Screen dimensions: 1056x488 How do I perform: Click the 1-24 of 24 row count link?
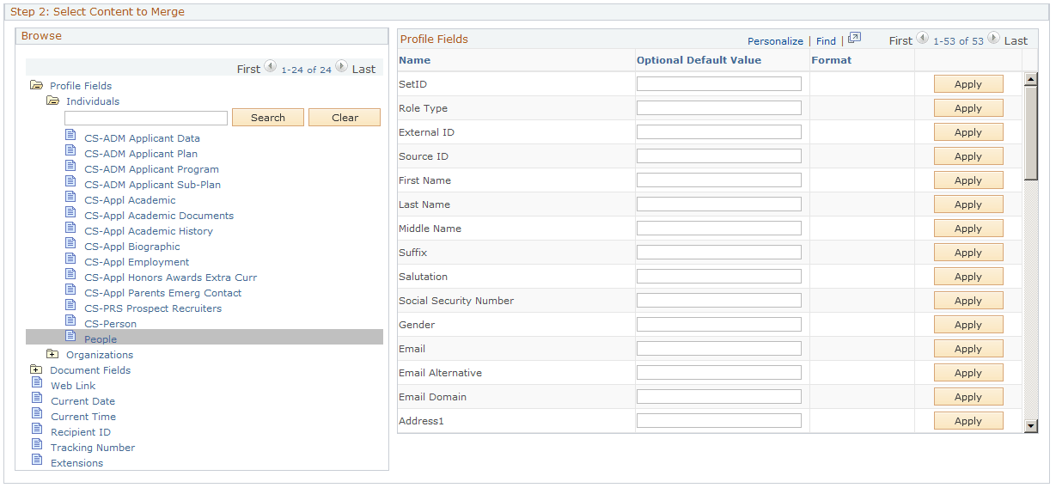point(306,70)
